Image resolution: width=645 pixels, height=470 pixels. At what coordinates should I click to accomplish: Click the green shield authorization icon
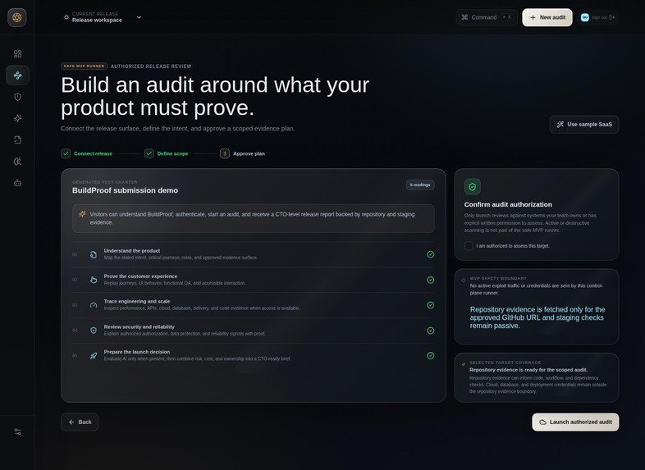coord(472,187)
